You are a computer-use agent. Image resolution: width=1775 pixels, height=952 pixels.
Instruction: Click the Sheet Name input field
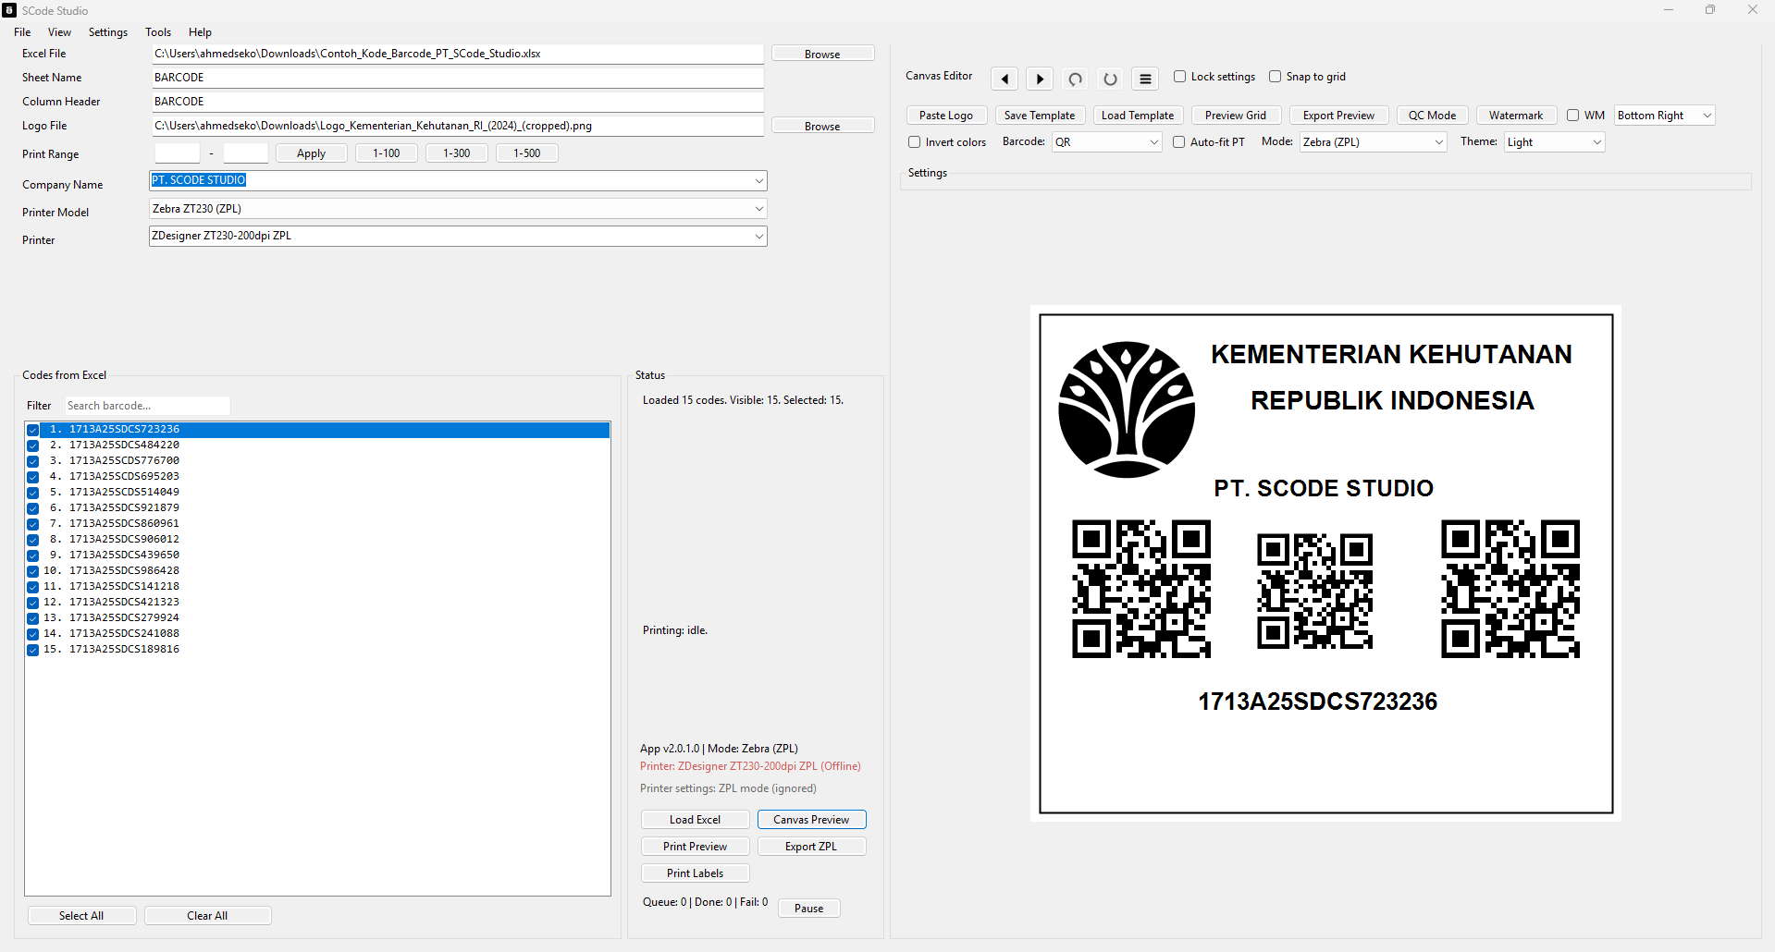pyautogui.click(x=458, y=78)
